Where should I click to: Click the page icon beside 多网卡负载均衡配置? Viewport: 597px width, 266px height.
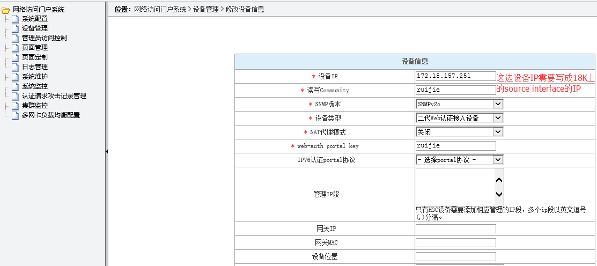tap(15, 116)
